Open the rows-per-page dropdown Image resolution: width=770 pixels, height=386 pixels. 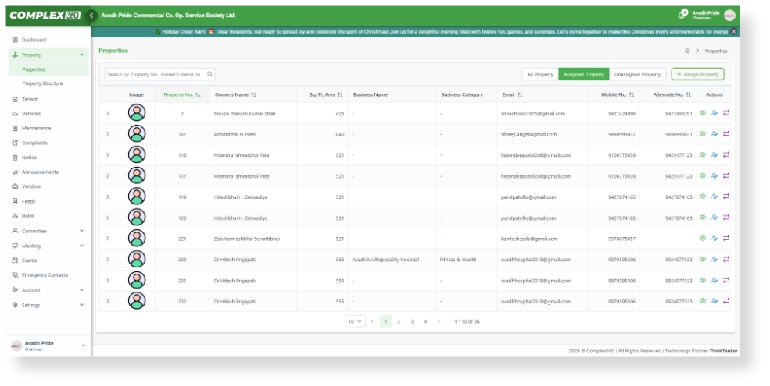click(x=355, y=321)
